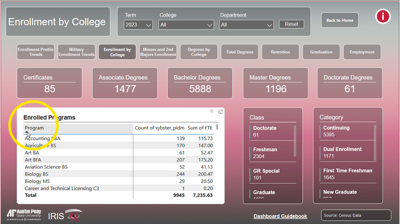This screenshot has height=224, width=400.
Task: Select the Dual Enrollment category item
Action: pyautogui.click(x=342, y=152)
